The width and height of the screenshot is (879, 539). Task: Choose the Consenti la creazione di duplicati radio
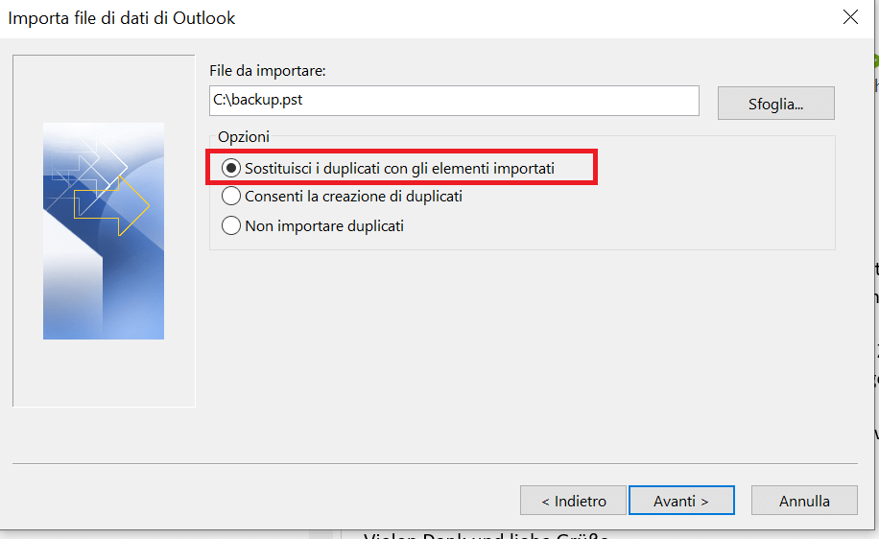point(231,196)
